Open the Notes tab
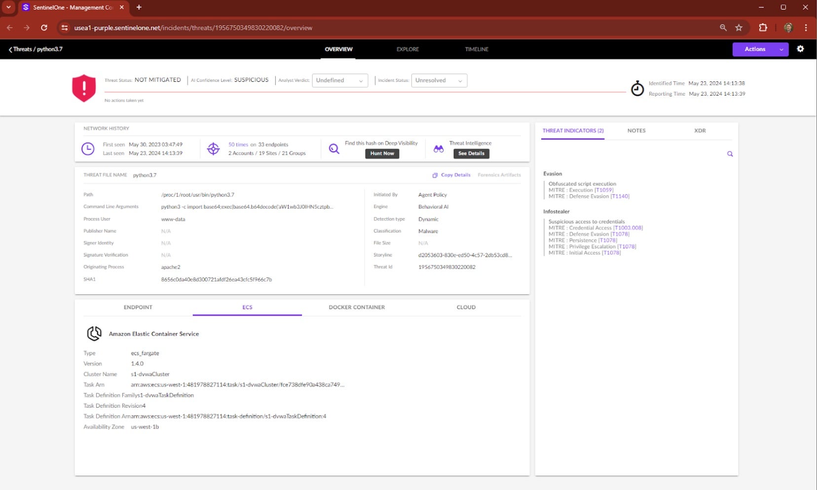 (636, 131)
